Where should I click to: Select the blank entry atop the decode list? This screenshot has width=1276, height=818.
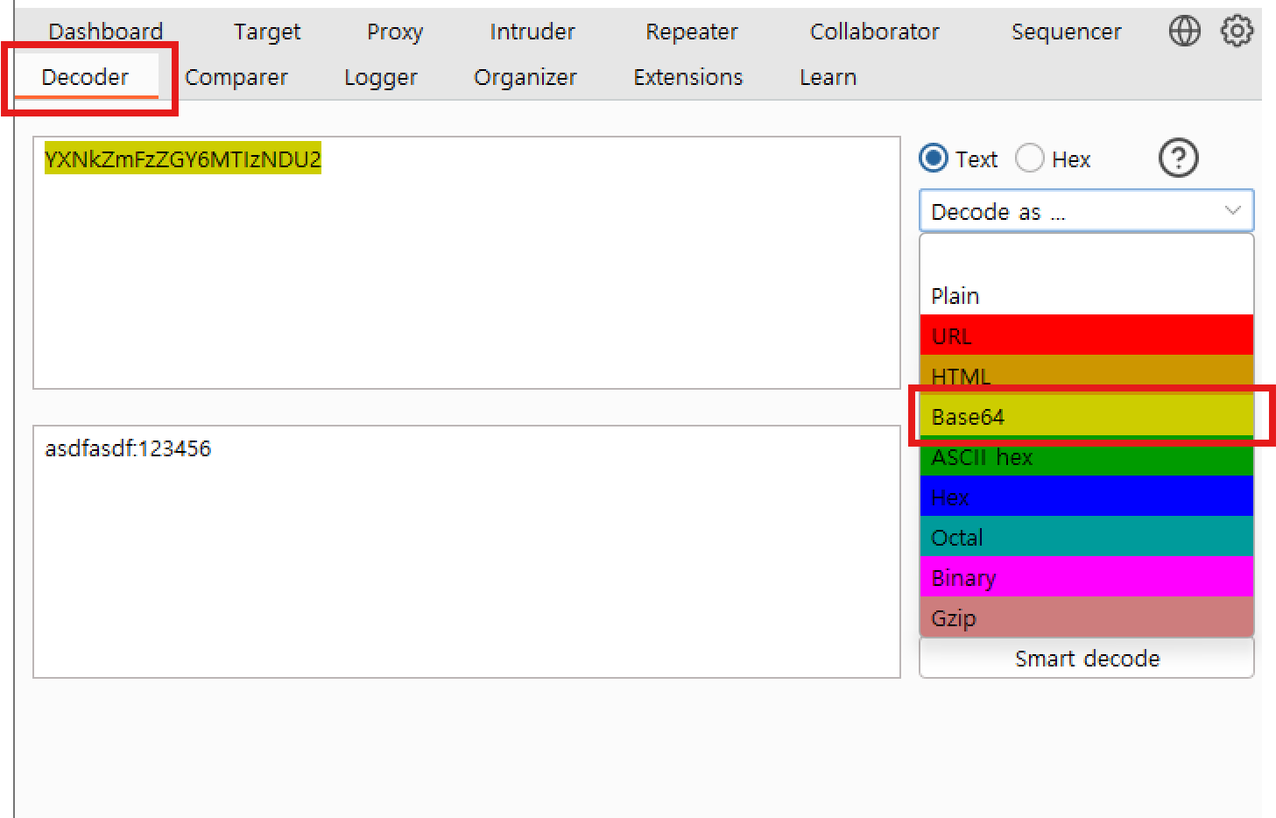tap(1086, 256)
